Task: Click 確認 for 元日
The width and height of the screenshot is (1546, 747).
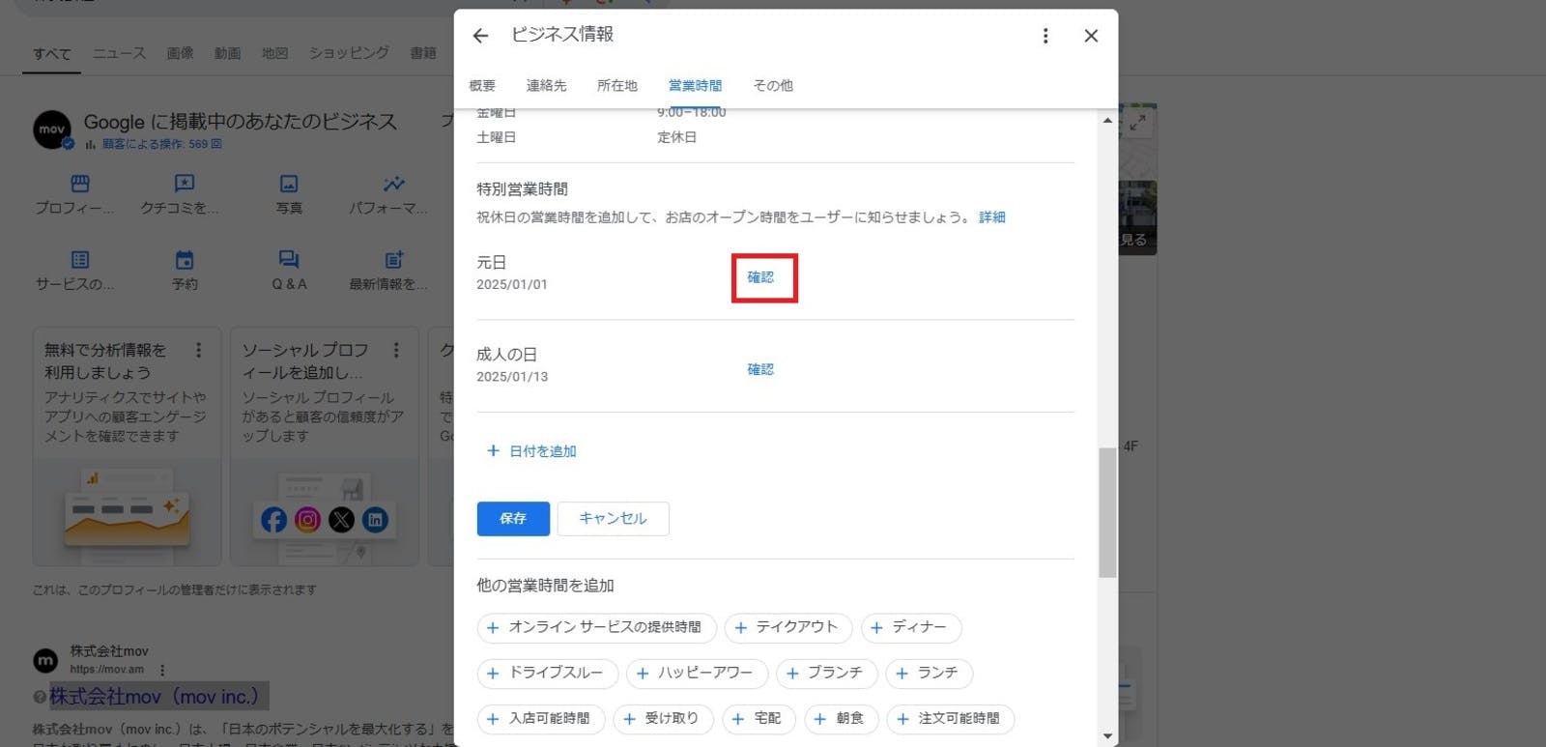Action: (760, 277)
